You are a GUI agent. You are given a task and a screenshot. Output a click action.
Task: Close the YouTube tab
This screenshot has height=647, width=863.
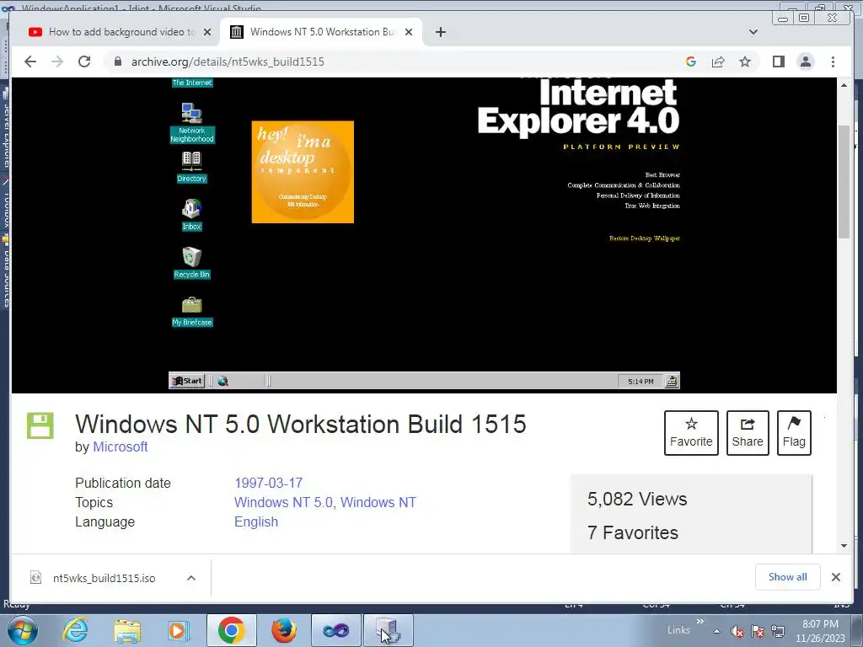point(207,32)
